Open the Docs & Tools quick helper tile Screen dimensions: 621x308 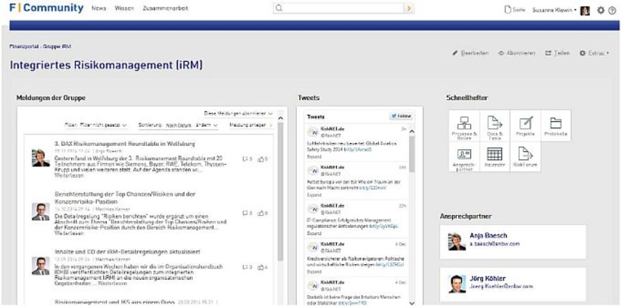[495, 126]
